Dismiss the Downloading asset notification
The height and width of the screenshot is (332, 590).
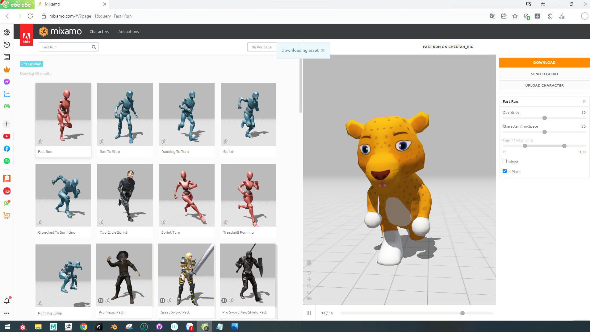point(323,50)
